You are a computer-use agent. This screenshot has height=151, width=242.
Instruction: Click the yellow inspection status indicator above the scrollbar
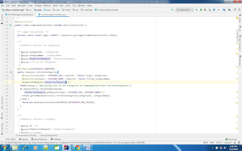pyautogui.click(x=237, y=18)
